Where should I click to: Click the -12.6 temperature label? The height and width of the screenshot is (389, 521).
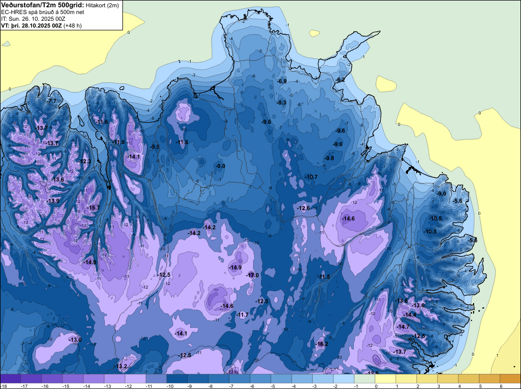click(303, 208)
